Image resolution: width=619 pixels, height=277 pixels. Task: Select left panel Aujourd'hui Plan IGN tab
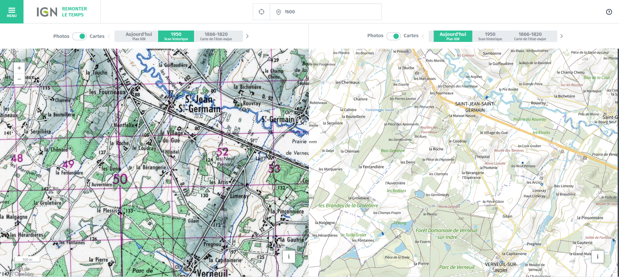[x=139, y=36]
